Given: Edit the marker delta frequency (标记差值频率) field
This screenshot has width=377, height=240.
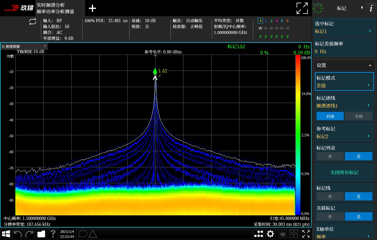Looking at the screenshot, I should point(344,48).
